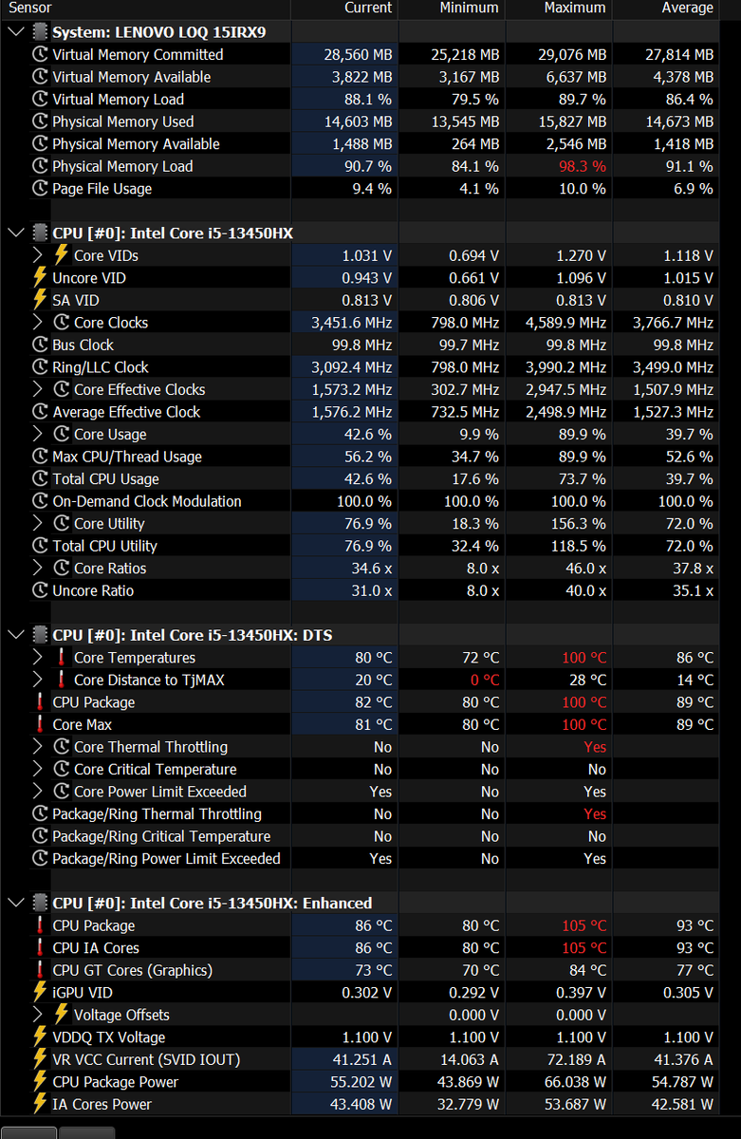Viewport: 741px width, 1139px height.
Task: Expand the Core Critical Temperature row
Action: coord(38,769)
